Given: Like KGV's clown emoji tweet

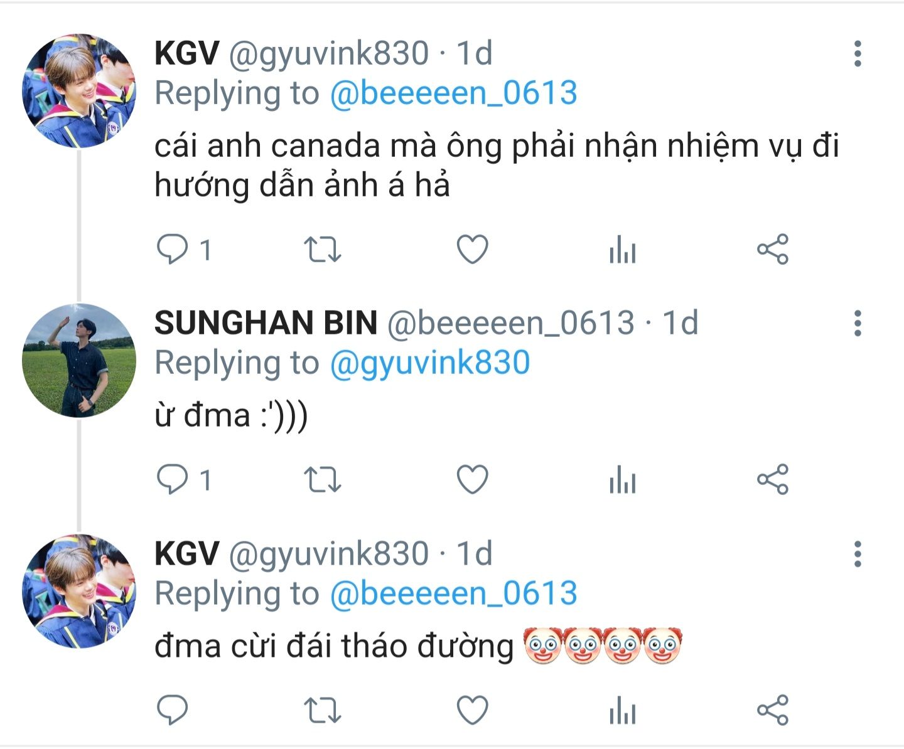Looking at the screenshot, I should [x=472, y=710].
